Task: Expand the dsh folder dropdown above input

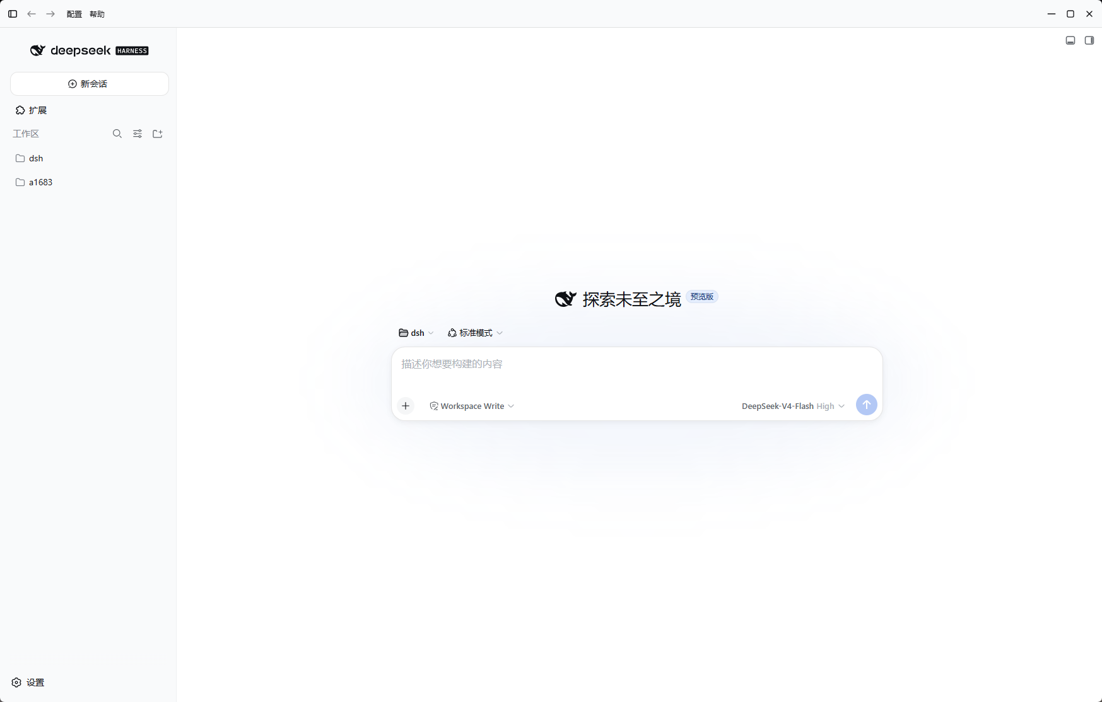Action: coord(416,333)
